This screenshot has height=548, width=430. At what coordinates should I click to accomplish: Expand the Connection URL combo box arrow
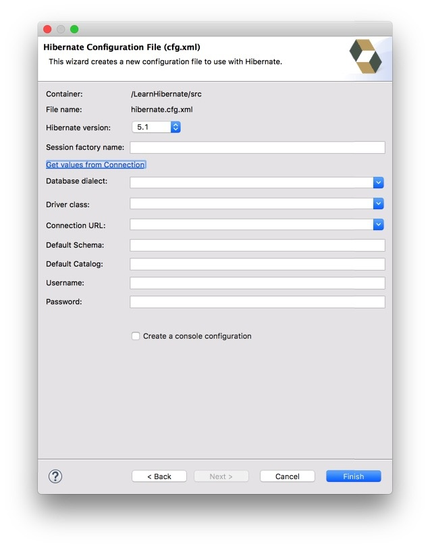tap(378, 224)
